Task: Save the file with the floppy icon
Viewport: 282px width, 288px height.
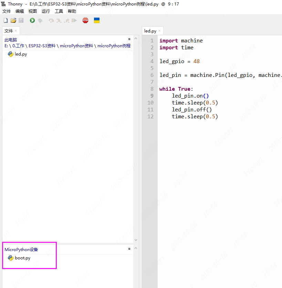Action: (21, 20)
